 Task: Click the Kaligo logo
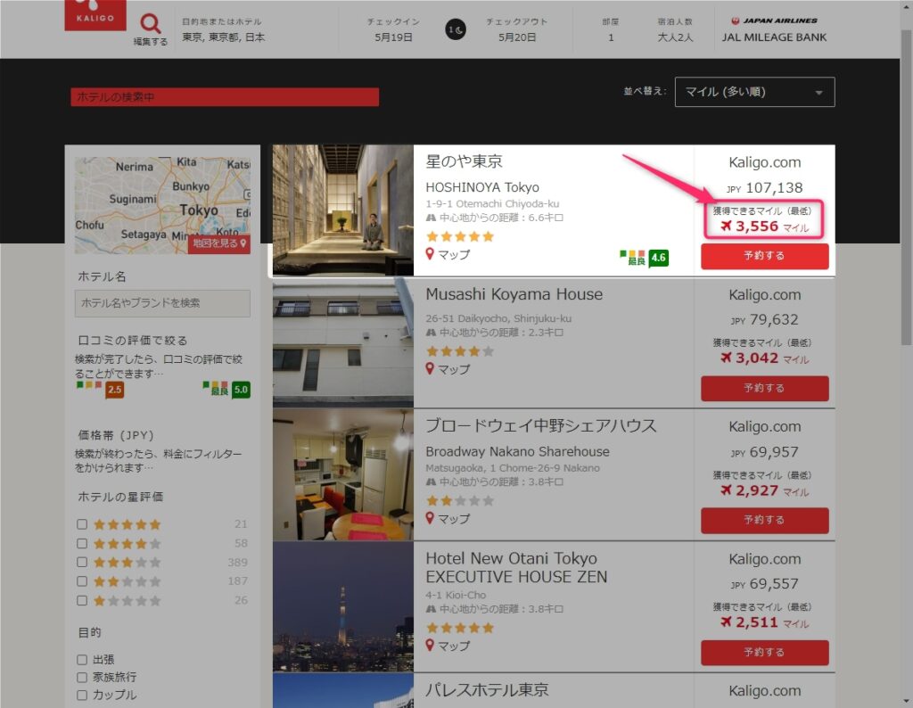[95, 14]
